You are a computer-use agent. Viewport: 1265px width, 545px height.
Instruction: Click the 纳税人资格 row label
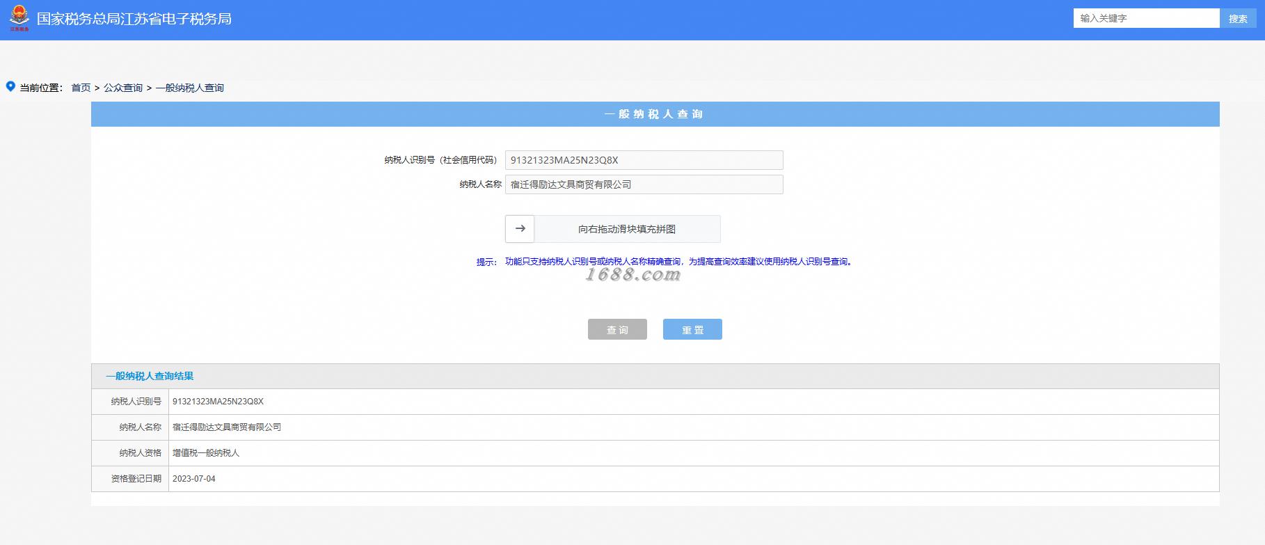140,453
